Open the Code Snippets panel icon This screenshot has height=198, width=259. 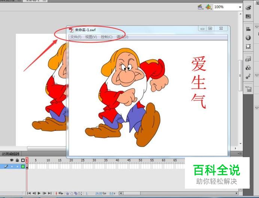point(248,59)
